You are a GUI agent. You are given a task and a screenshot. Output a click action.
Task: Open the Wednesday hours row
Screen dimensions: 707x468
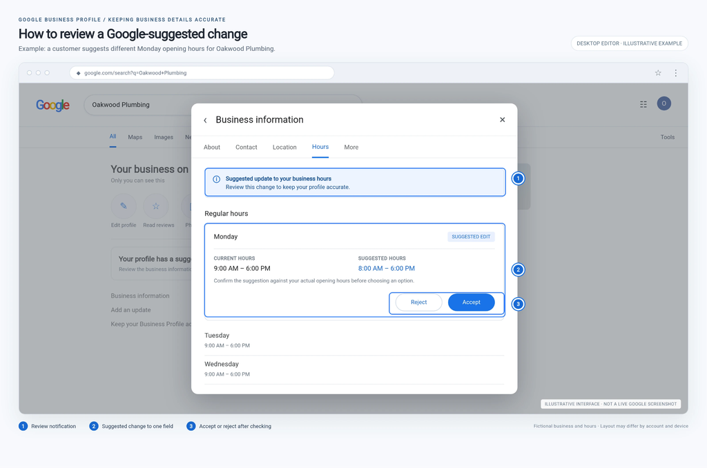click(354, 369)
